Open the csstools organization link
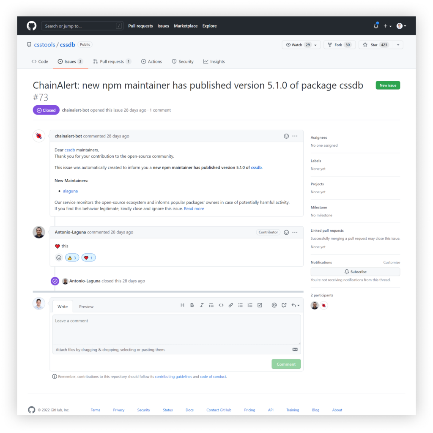The width and height of the screenshot is (433, 433). point(44,45)
